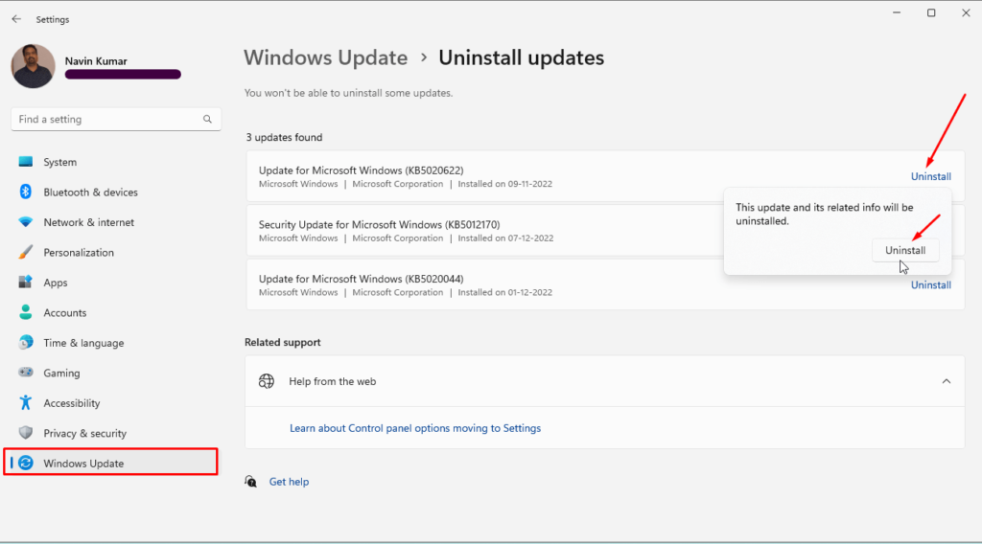Uninstall update KB5020044 via its link
This screenshot has height=544, width=982.
tap(930, 284)
